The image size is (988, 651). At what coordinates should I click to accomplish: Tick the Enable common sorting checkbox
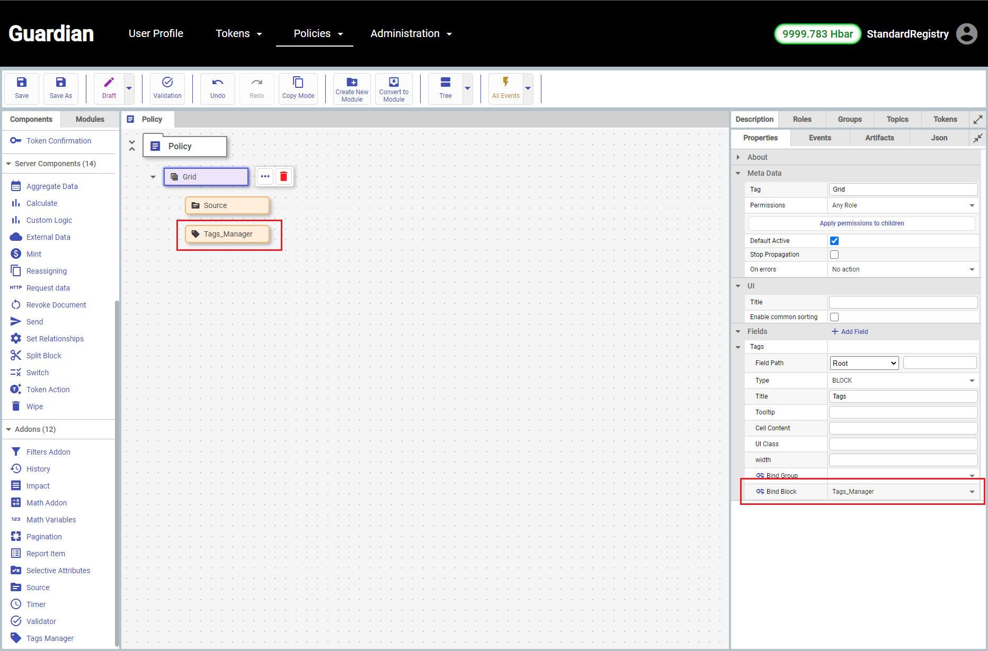834,317
